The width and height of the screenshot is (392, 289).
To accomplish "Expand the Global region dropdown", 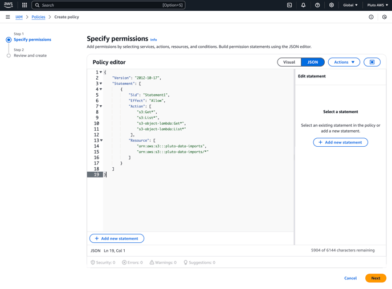I will [350, 5].
